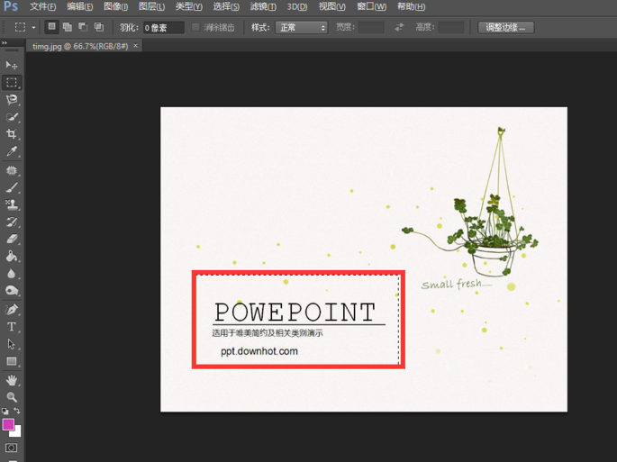Activate the Zoom magnifier tool
This screenshot has height=462, width=617.
coord(12,396)
